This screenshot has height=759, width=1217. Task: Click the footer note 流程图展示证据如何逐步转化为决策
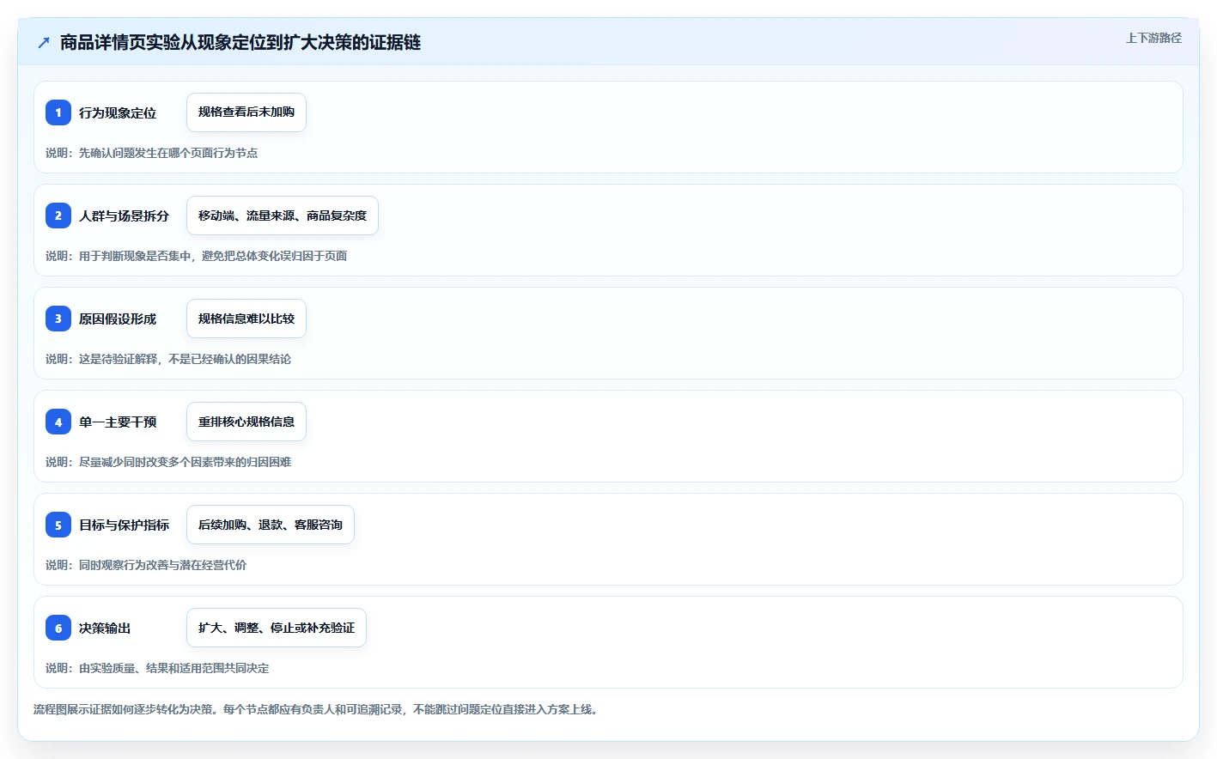pos(123,709)
